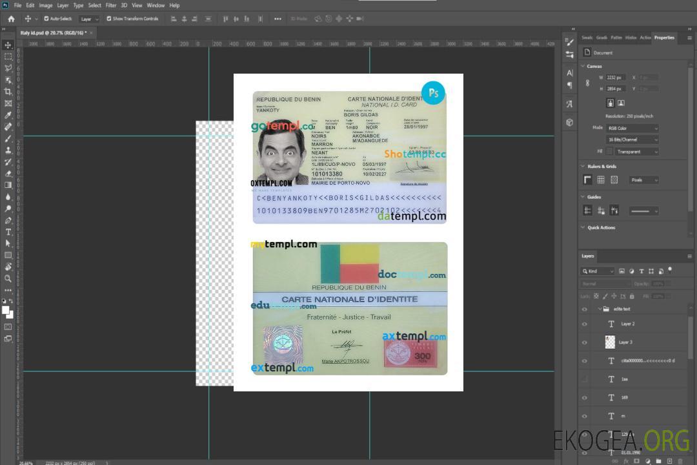Disable Show Transform Controls checkbox
This screenshot has height=465, width=697.
(109, 19)
